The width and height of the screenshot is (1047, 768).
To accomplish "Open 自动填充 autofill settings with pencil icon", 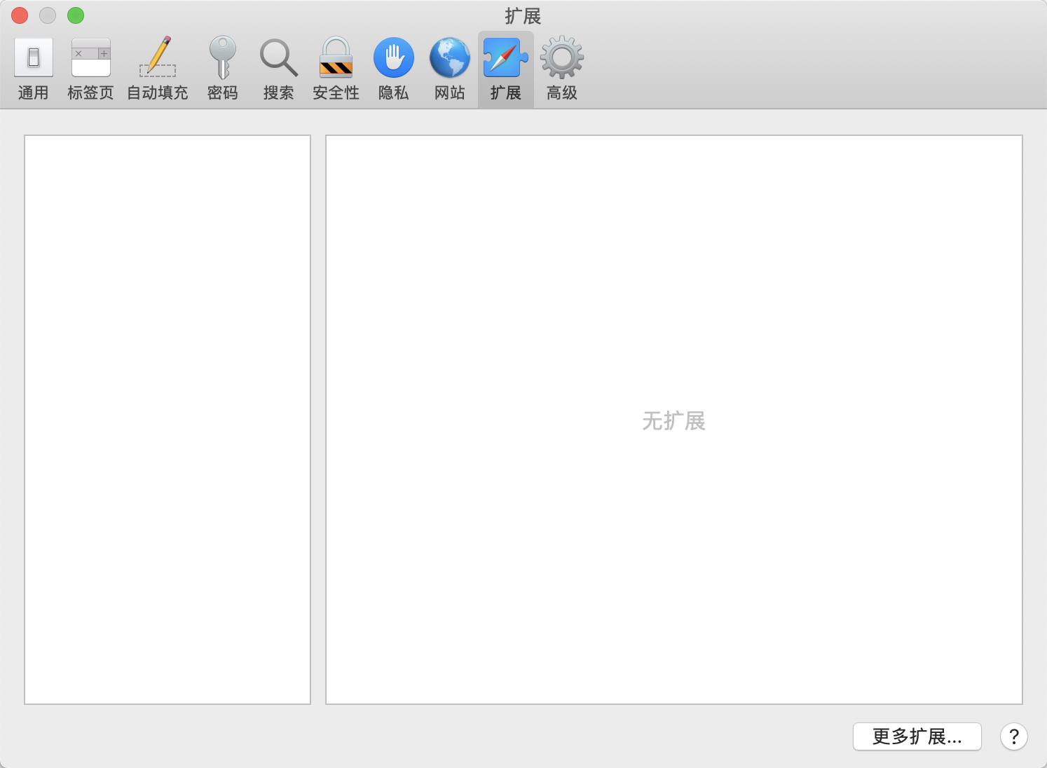I will point(158,69).
